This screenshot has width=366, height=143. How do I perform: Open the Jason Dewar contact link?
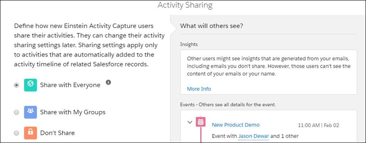[x=254, y=136]
